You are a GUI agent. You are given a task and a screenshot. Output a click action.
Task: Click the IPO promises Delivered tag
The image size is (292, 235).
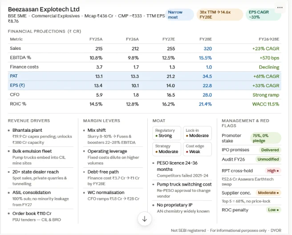pos(270,150)
